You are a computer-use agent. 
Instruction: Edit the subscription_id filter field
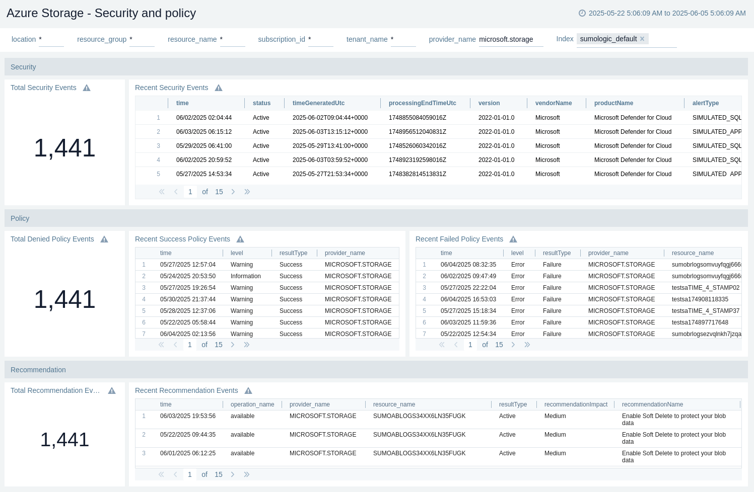[321, 39]
